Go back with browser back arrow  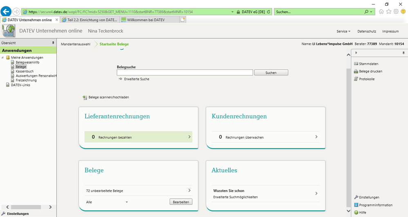(x=6, y=12)
